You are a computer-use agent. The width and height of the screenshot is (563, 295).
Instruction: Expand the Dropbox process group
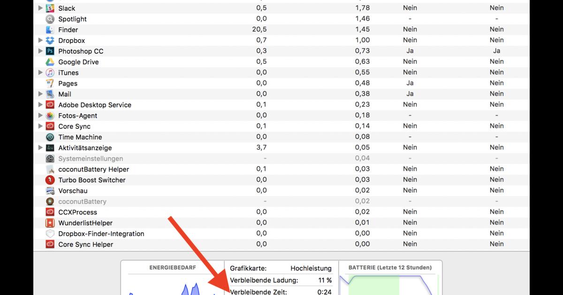click(40, 40)
